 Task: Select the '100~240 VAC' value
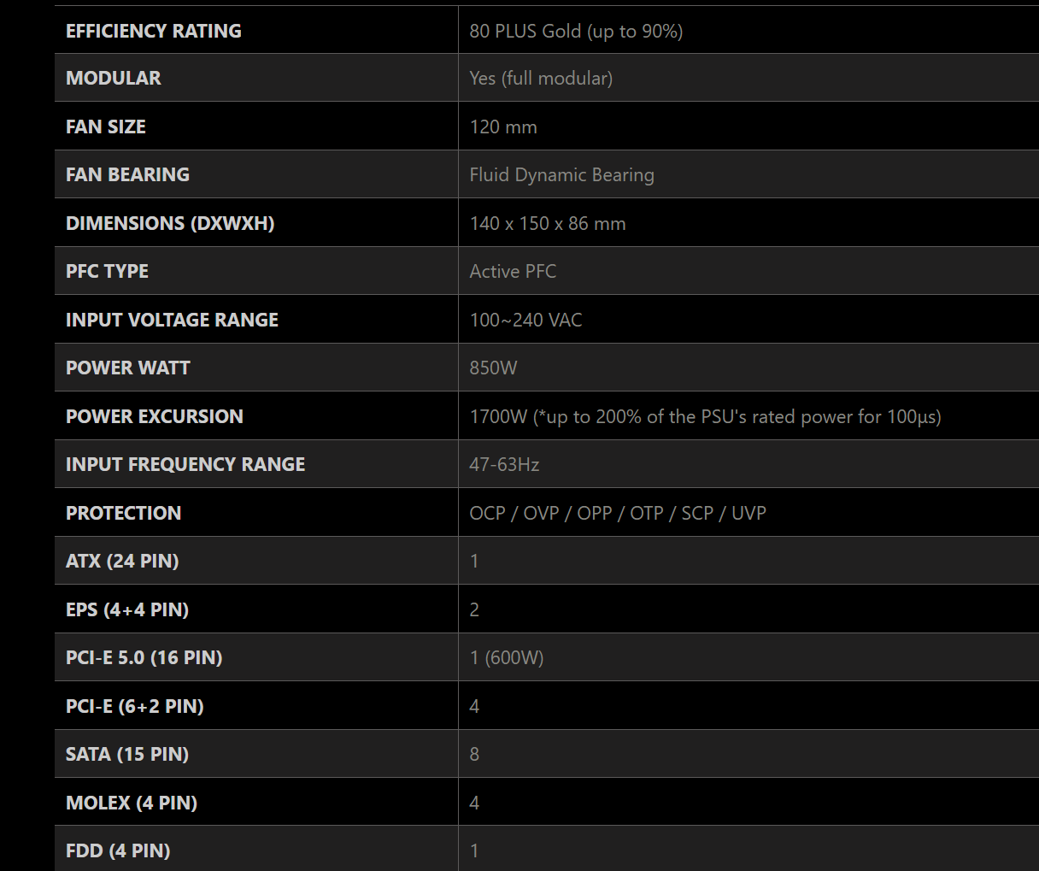pyautogui.click(x=525, y=320)
